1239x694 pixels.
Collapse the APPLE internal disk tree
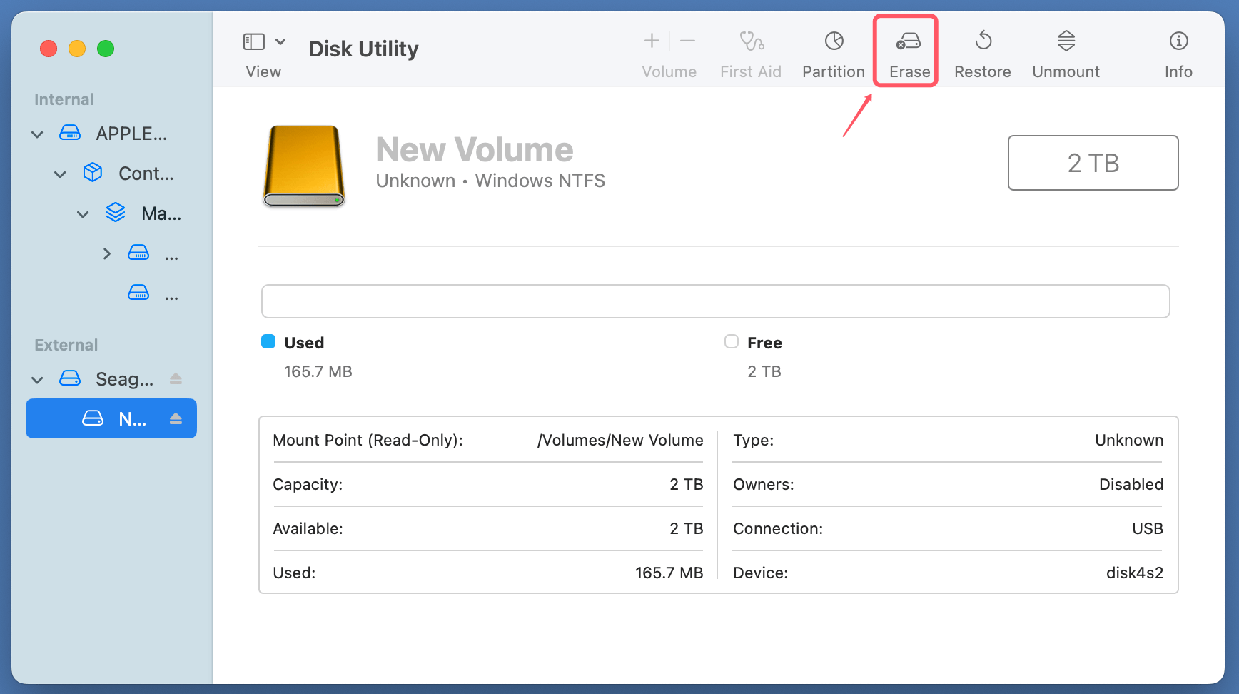click(36, 134)
